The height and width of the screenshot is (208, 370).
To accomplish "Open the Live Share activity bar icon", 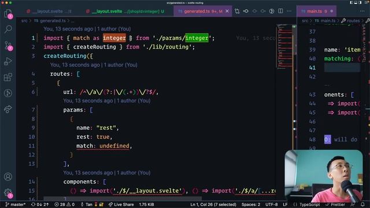I will 8,109.
